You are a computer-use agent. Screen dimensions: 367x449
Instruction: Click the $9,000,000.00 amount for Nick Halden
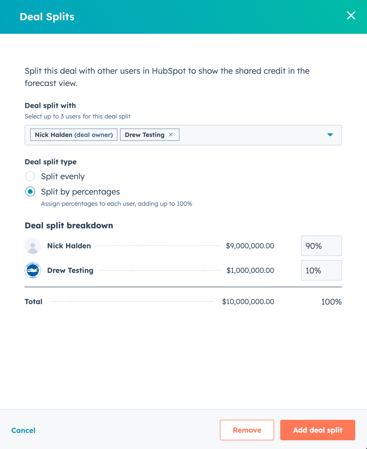[x=250, y=246]
